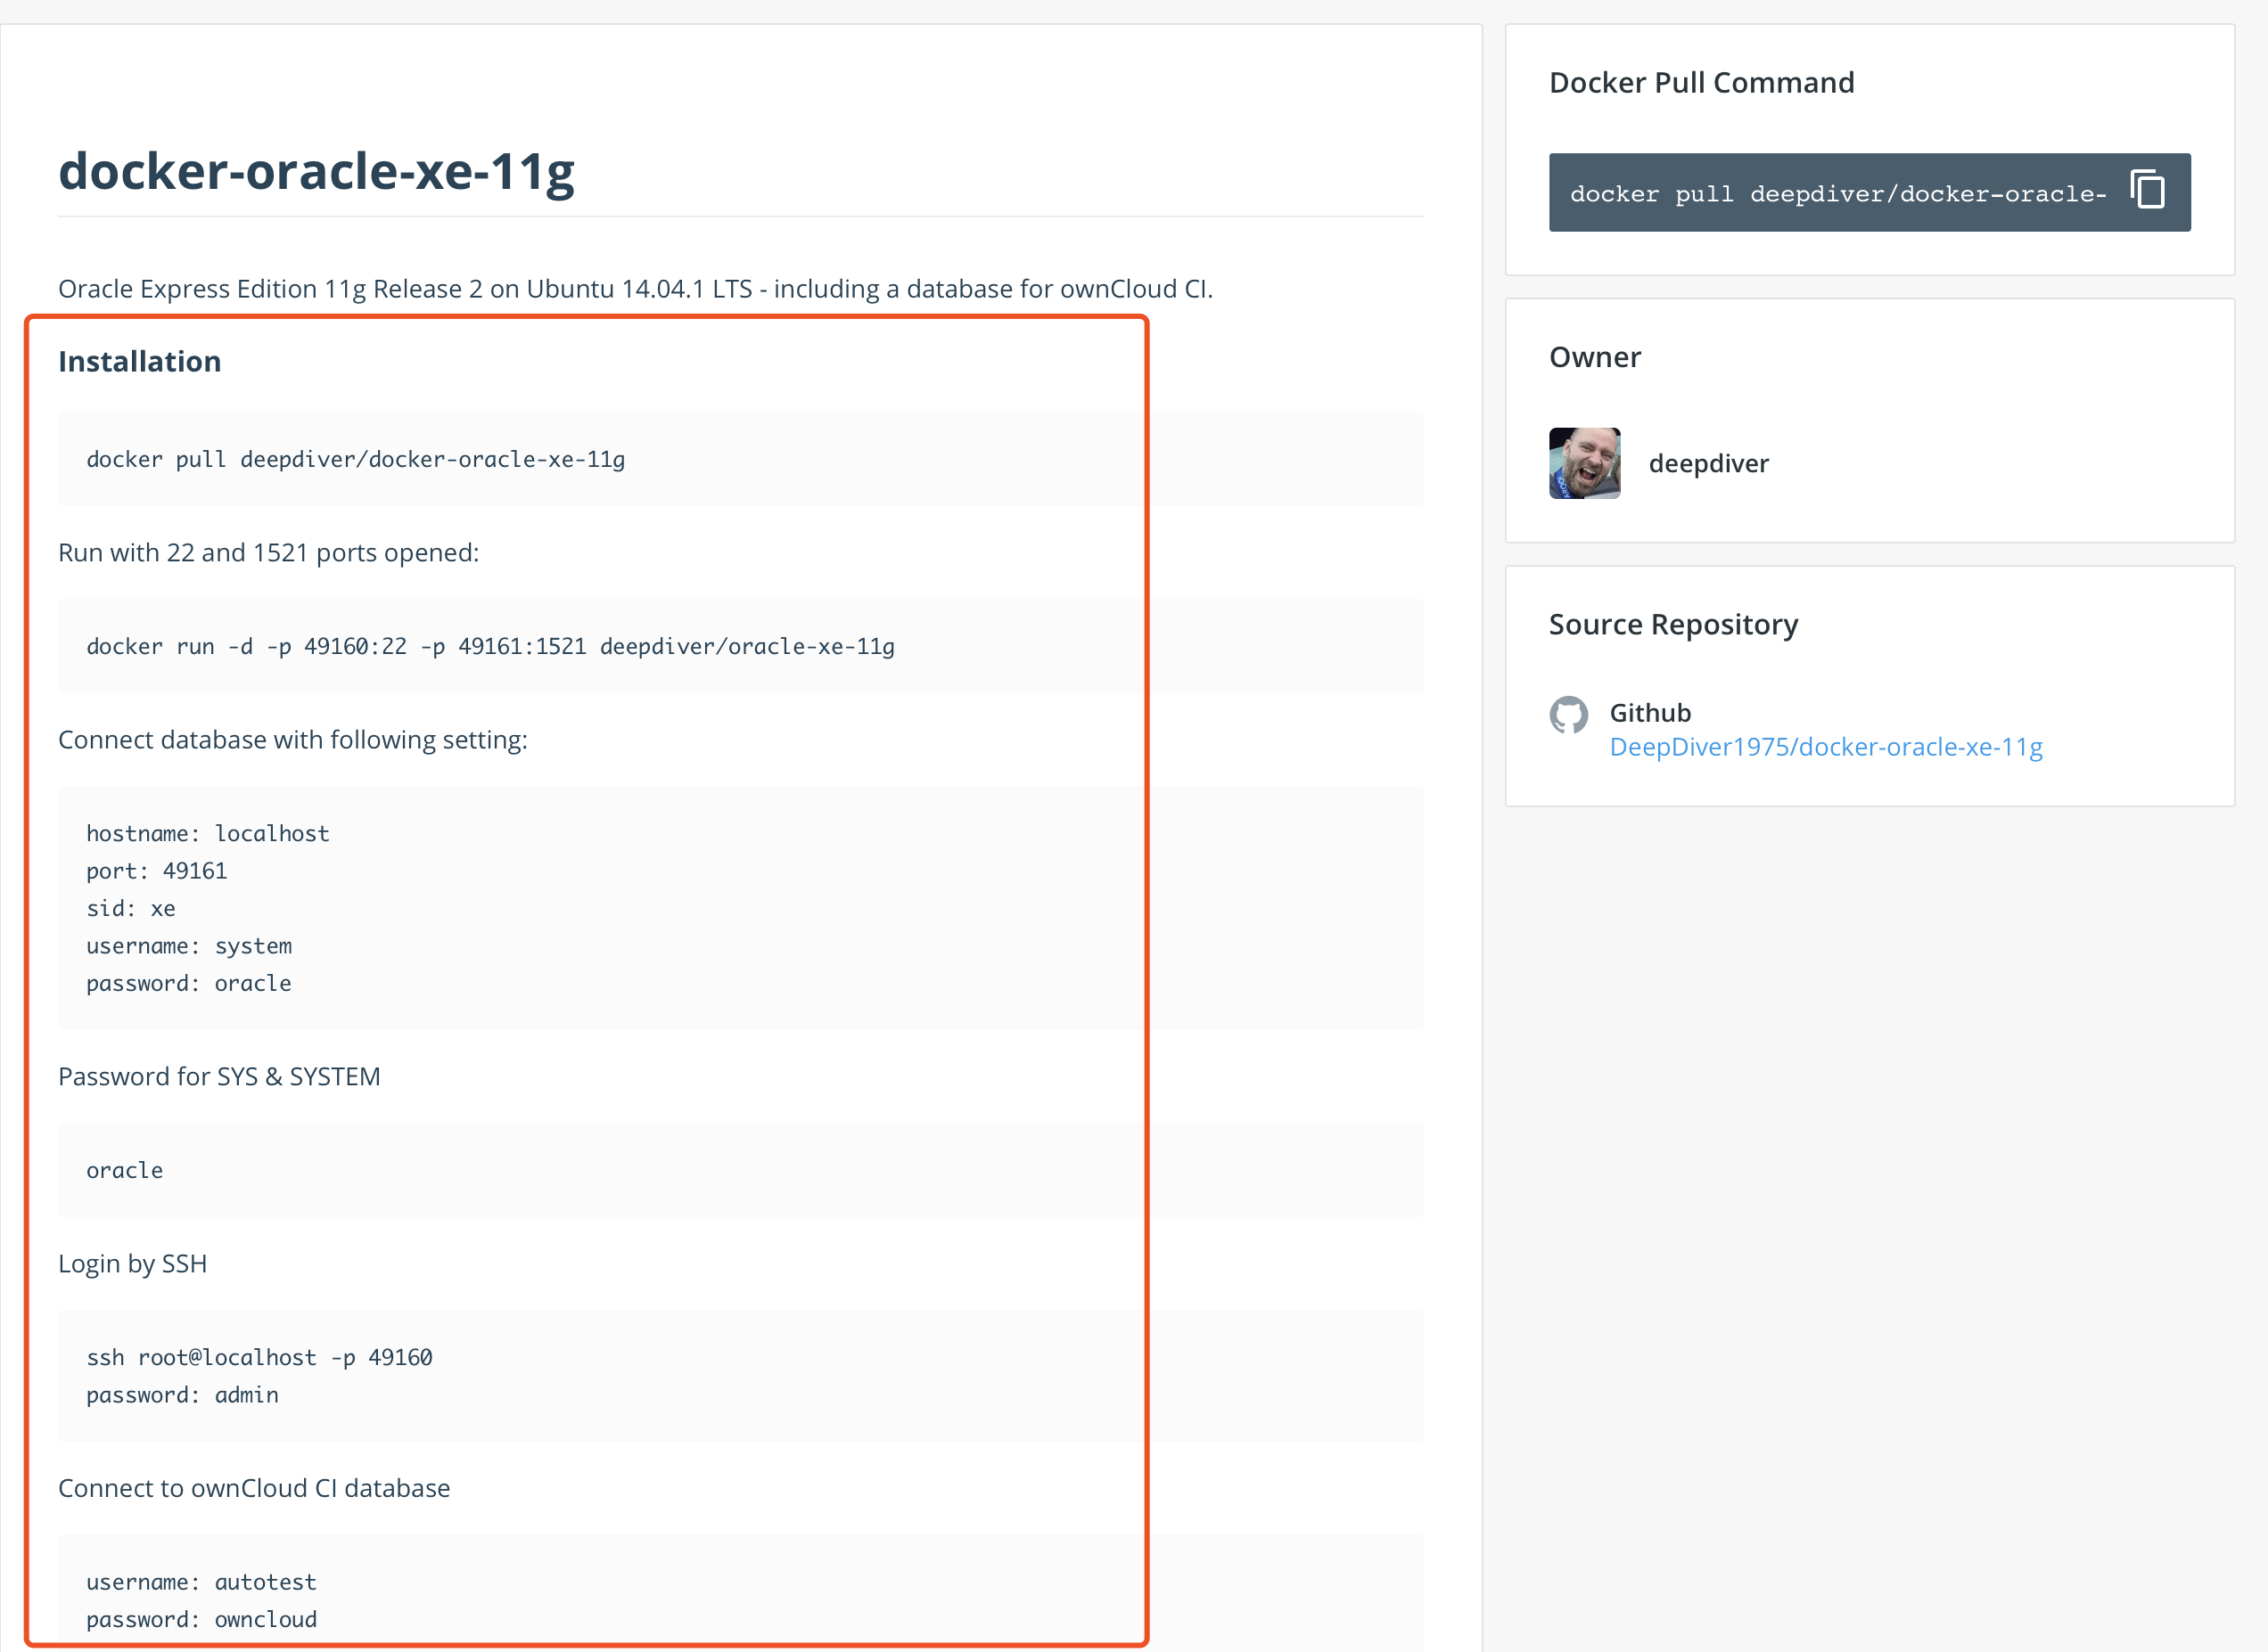Viewport: 2268px width, 1652px height.
Task: Copy the docker pull command
Action: (2147, 191)
